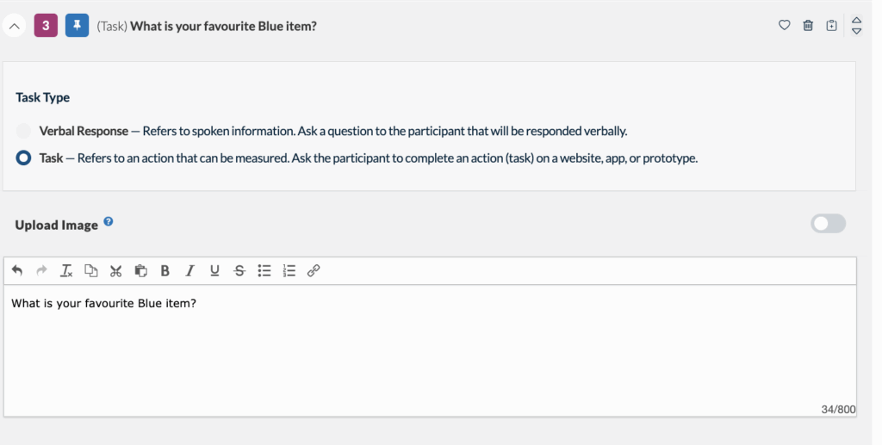Click the Upload Image help icon
This screenshot has height=445, width=882.
pyautogui.click(x=109, y=222)
